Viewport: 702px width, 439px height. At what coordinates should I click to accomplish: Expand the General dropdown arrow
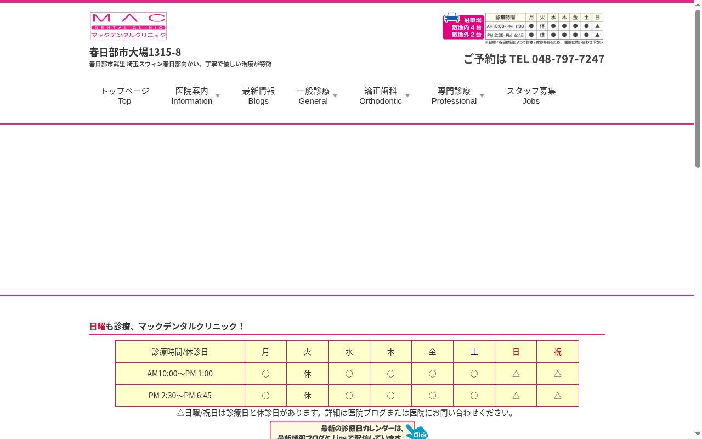tap(335, 96)
